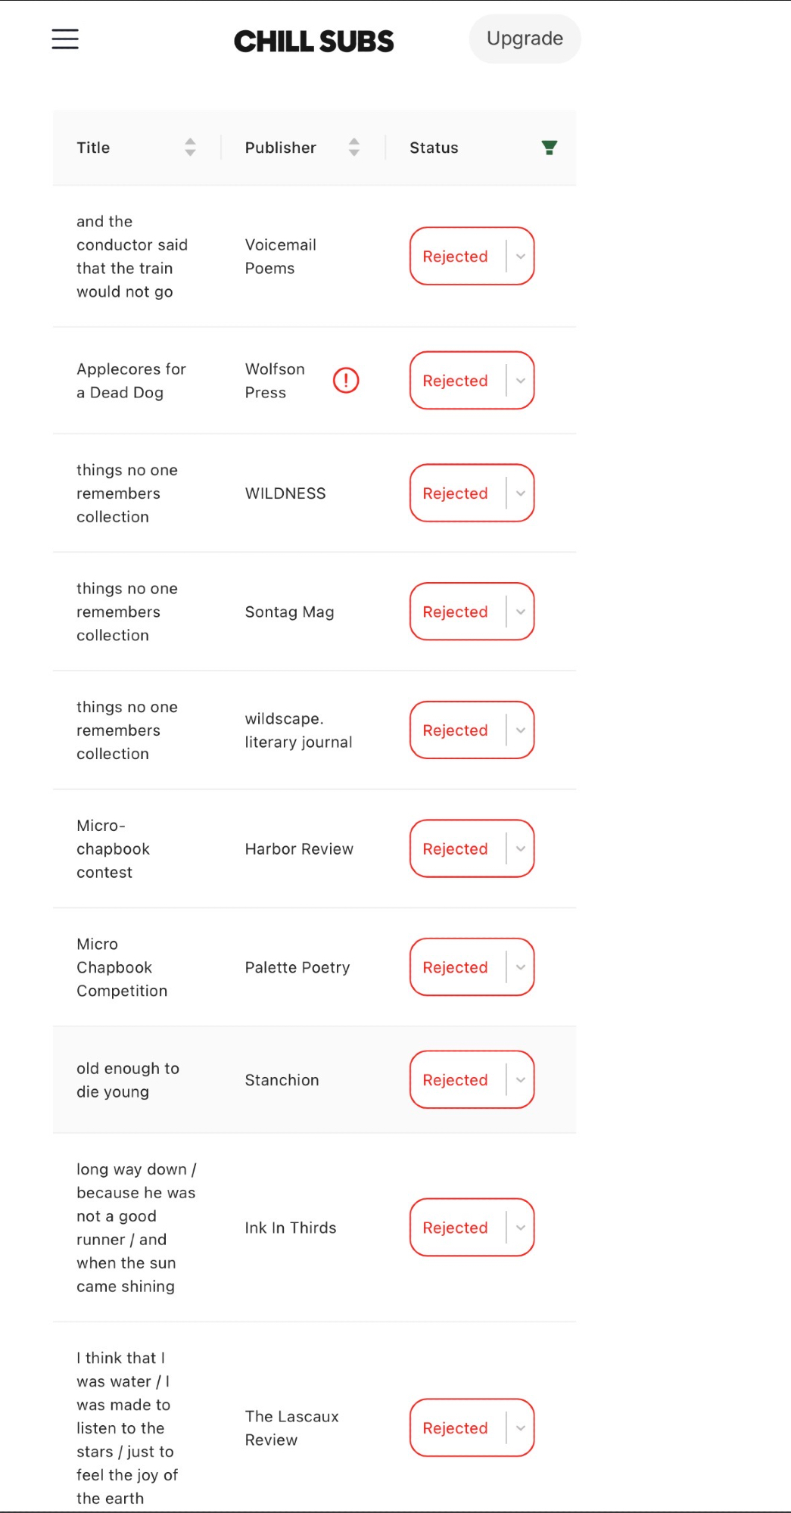791x1513 pixels.
Task: Select the Applecores for a Dead Dog title
Action: tap(131, 381)
